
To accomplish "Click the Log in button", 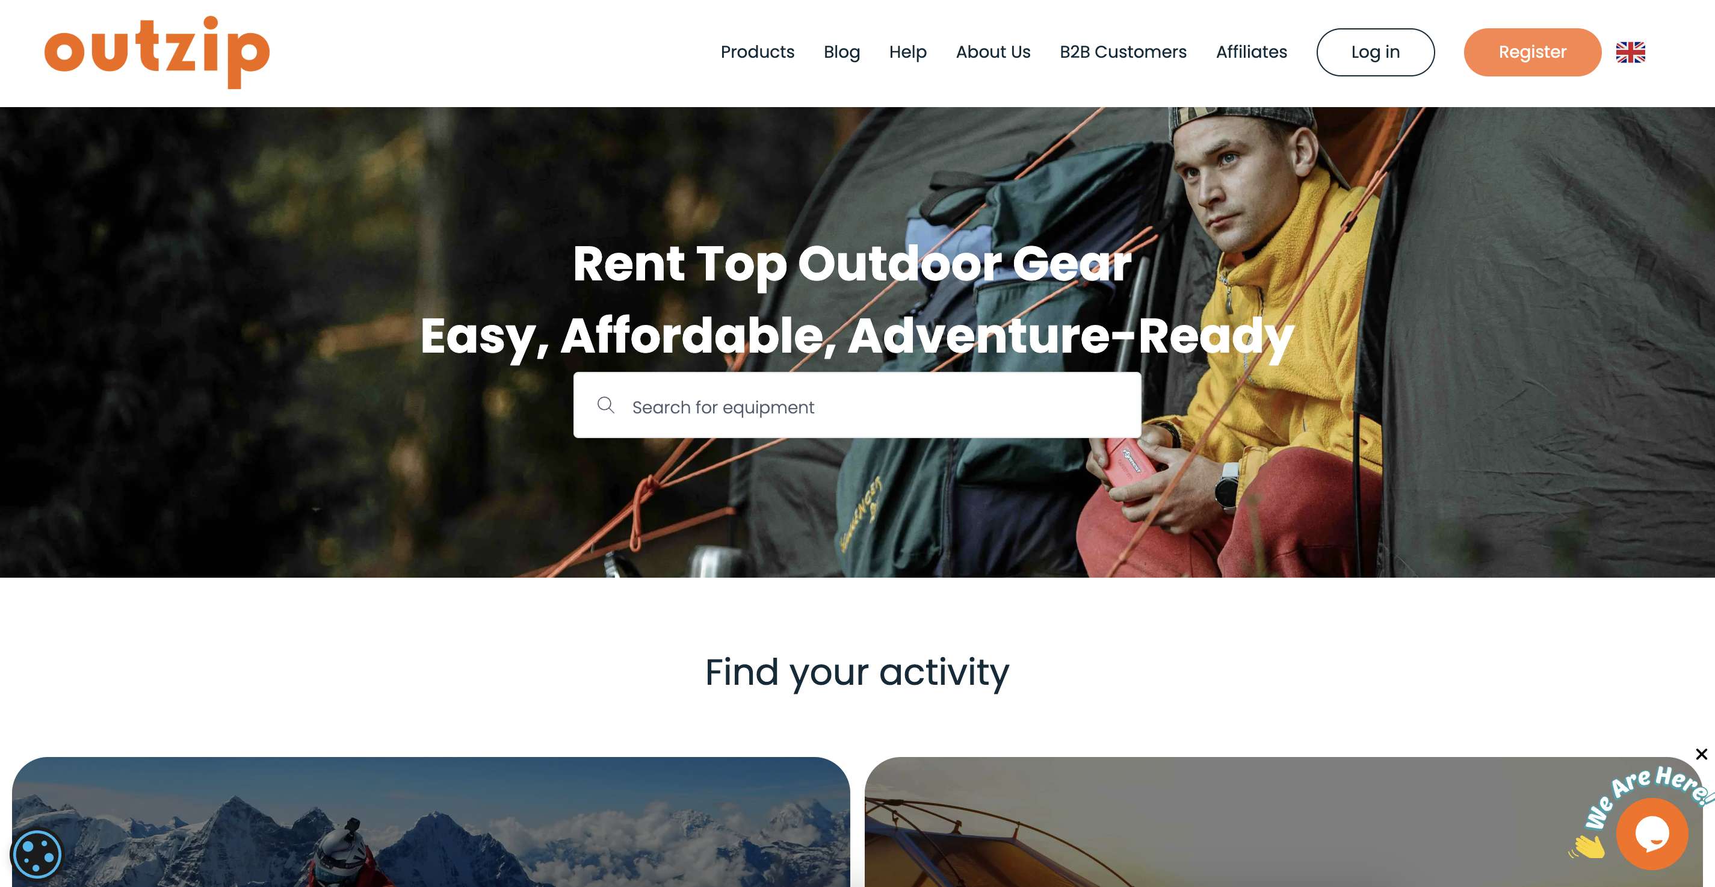I will [1375, 52].
